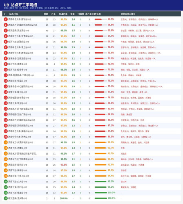Click the red rank badge number 17
Viewport: 183px width, 204px height.
pyautogui.click(x=6, y=109)
